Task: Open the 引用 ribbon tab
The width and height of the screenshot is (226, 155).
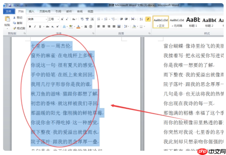Action: pyautogui.click(x=58, y=11)
